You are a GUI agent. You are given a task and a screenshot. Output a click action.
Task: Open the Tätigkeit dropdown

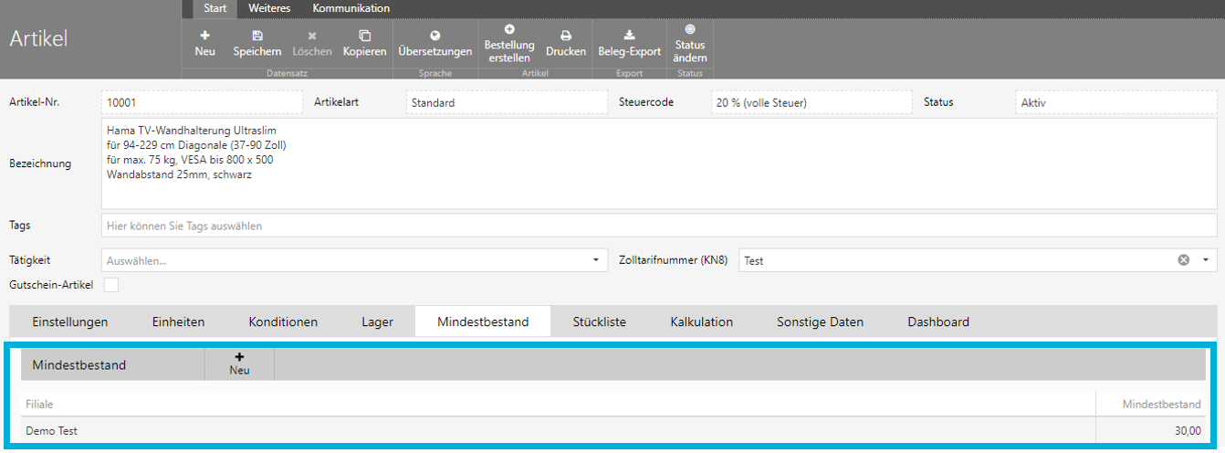pyautogui.click(x=354, y=260)
